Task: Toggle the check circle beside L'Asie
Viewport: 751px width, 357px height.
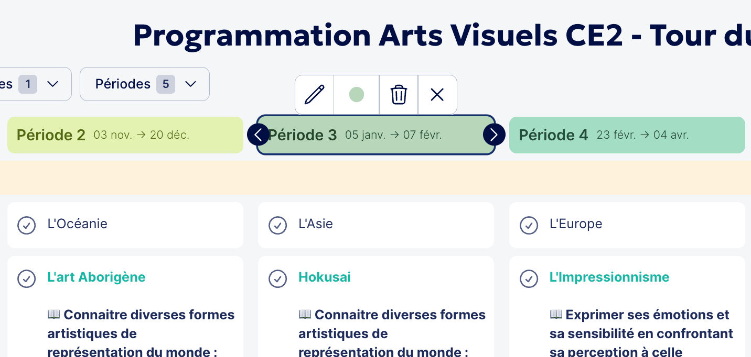Action: point(277,225)
